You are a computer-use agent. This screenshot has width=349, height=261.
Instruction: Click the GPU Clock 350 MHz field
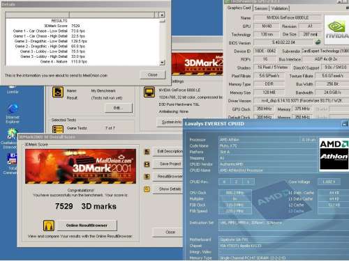click(264, 109)
